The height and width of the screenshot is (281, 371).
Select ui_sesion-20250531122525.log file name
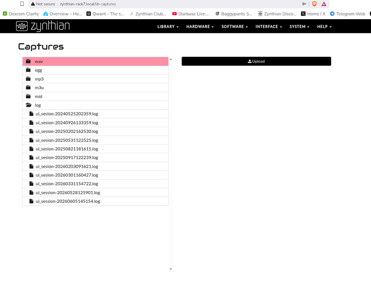(x=67, y=140)
